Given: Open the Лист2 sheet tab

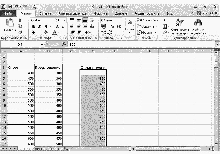Looking at the screenshot, I should pos(39,149).
